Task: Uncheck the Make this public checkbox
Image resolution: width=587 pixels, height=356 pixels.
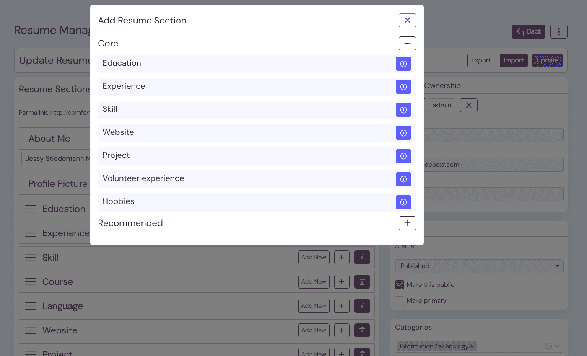Action: tap(400, 285)
